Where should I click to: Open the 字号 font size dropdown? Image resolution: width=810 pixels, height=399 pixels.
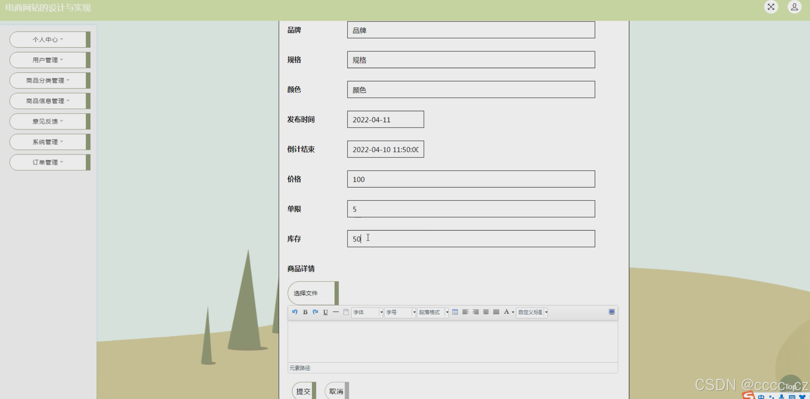pyautogui.click(x=400, y=312)
